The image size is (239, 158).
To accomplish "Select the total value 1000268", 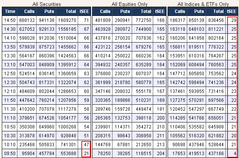I will [x=67, y=127].
